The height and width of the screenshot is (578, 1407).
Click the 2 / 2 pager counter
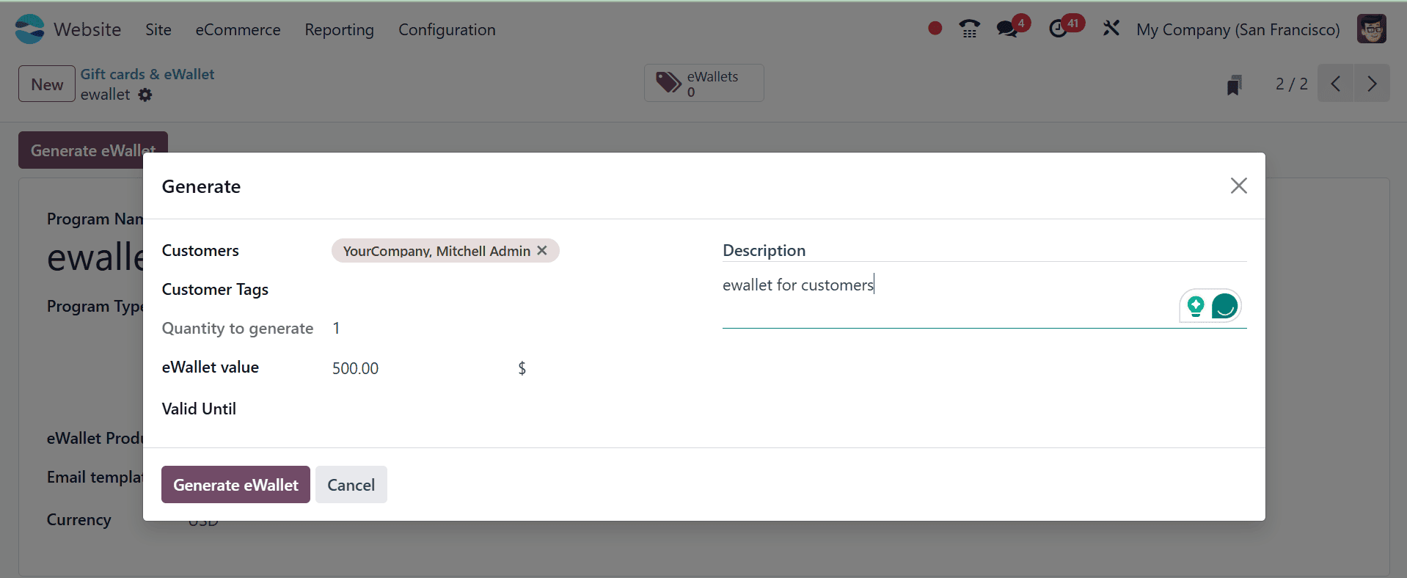coord(1291,84)
